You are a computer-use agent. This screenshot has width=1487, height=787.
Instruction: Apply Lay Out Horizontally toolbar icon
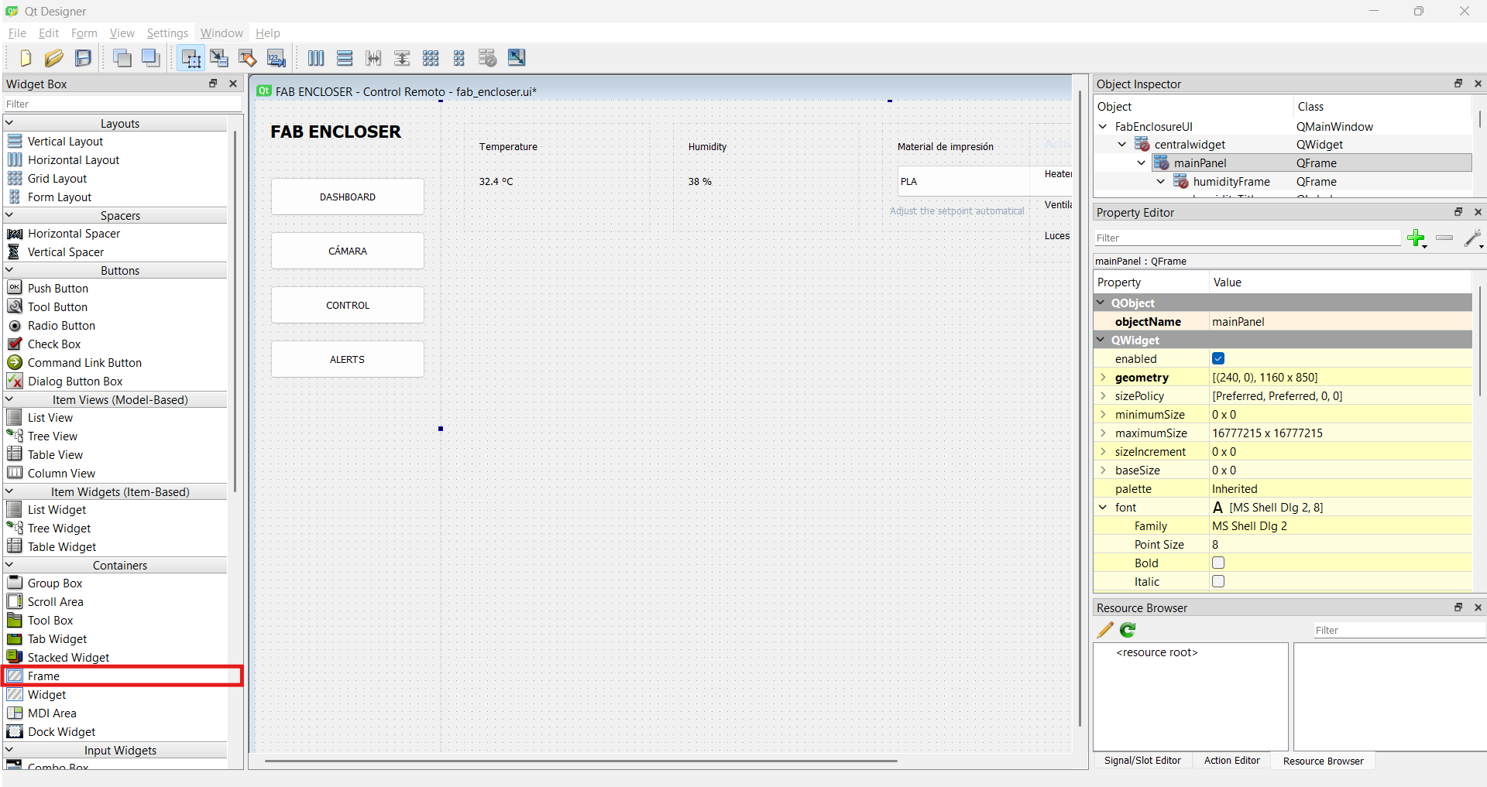tap(316, 58)
